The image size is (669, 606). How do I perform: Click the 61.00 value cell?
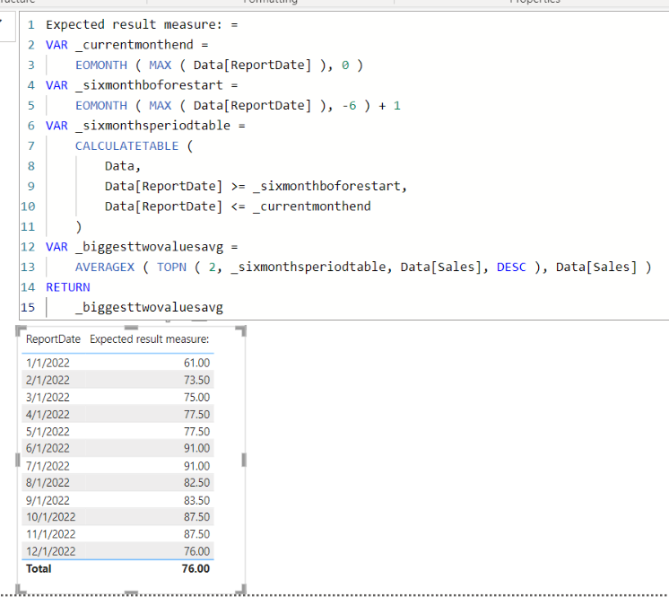(x=196, y=363)
